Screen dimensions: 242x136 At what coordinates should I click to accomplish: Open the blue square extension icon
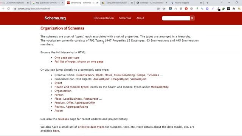click(171, 9)
